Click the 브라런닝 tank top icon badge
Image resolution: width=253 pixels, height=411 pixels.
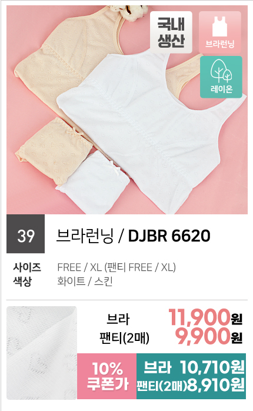tap(220, 32)
